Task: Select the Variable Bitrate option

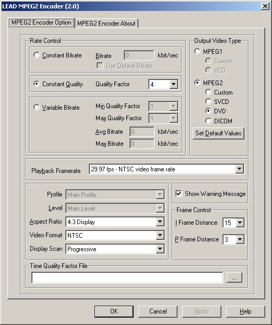Action: (37, 107)
